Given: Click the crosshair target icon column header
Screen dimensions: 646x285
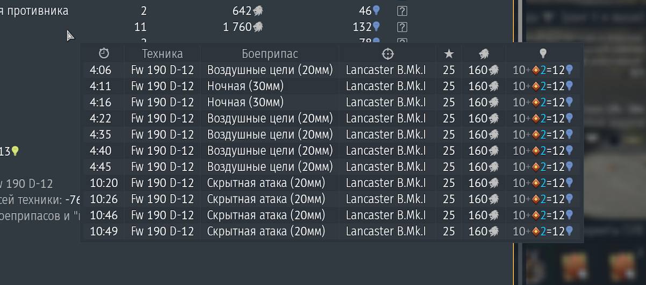Looking at the screenshot, I should coord(387,53).
